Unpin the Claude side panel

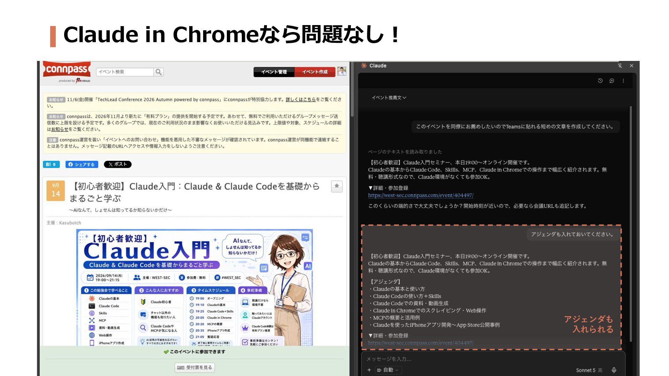click(620, 65)
